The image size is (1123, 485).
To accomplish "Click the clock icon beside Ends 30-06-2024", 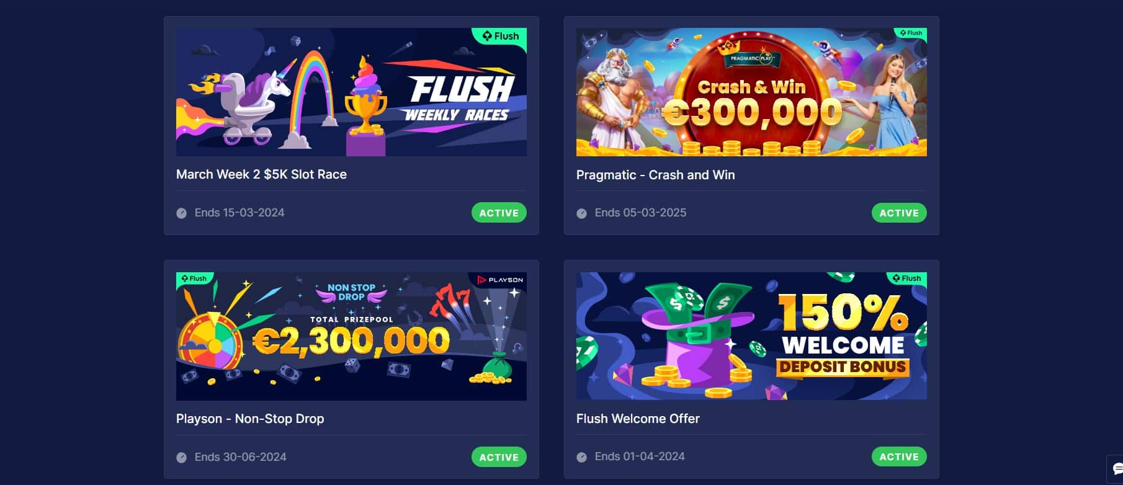I will (x=181, y=458).
